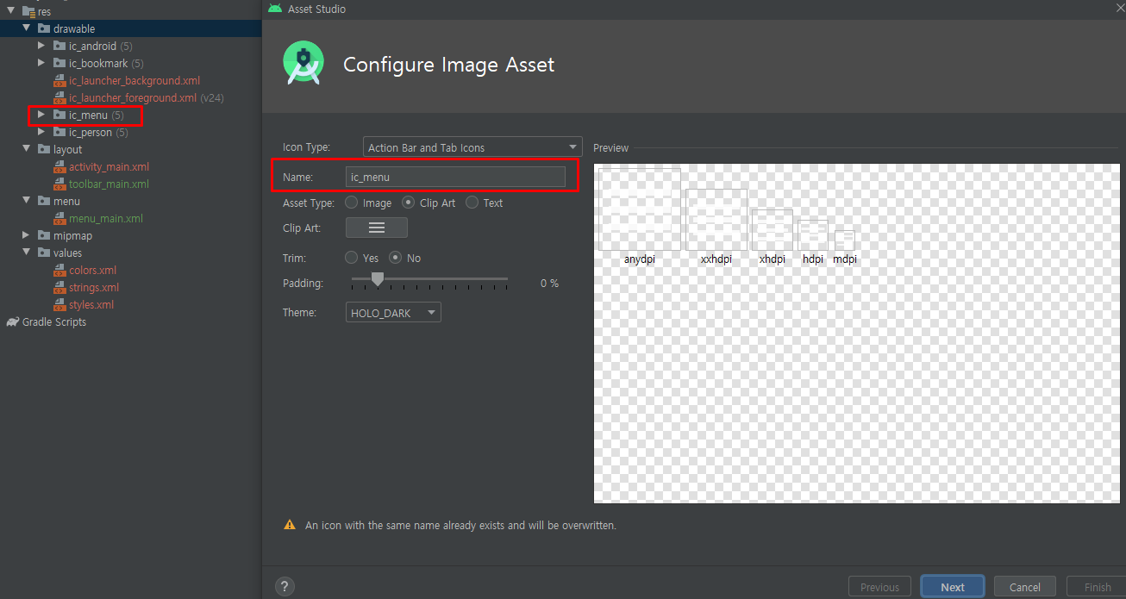Viewport: 1126px width, 599px height.
Task: Click the Next button
Action: click(953, 587)
